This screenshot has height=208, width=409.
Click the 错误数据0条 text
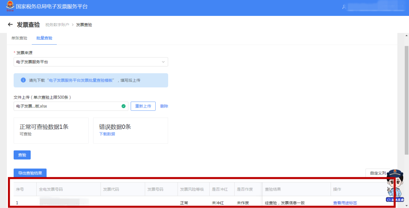(115, 127)
